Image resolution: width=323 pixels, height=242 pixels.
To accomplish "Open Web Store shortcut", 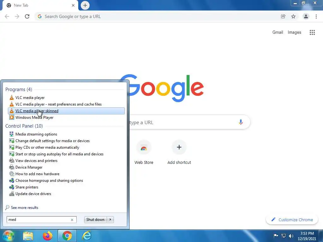I will pyautogui.click(x=144, y=152).
